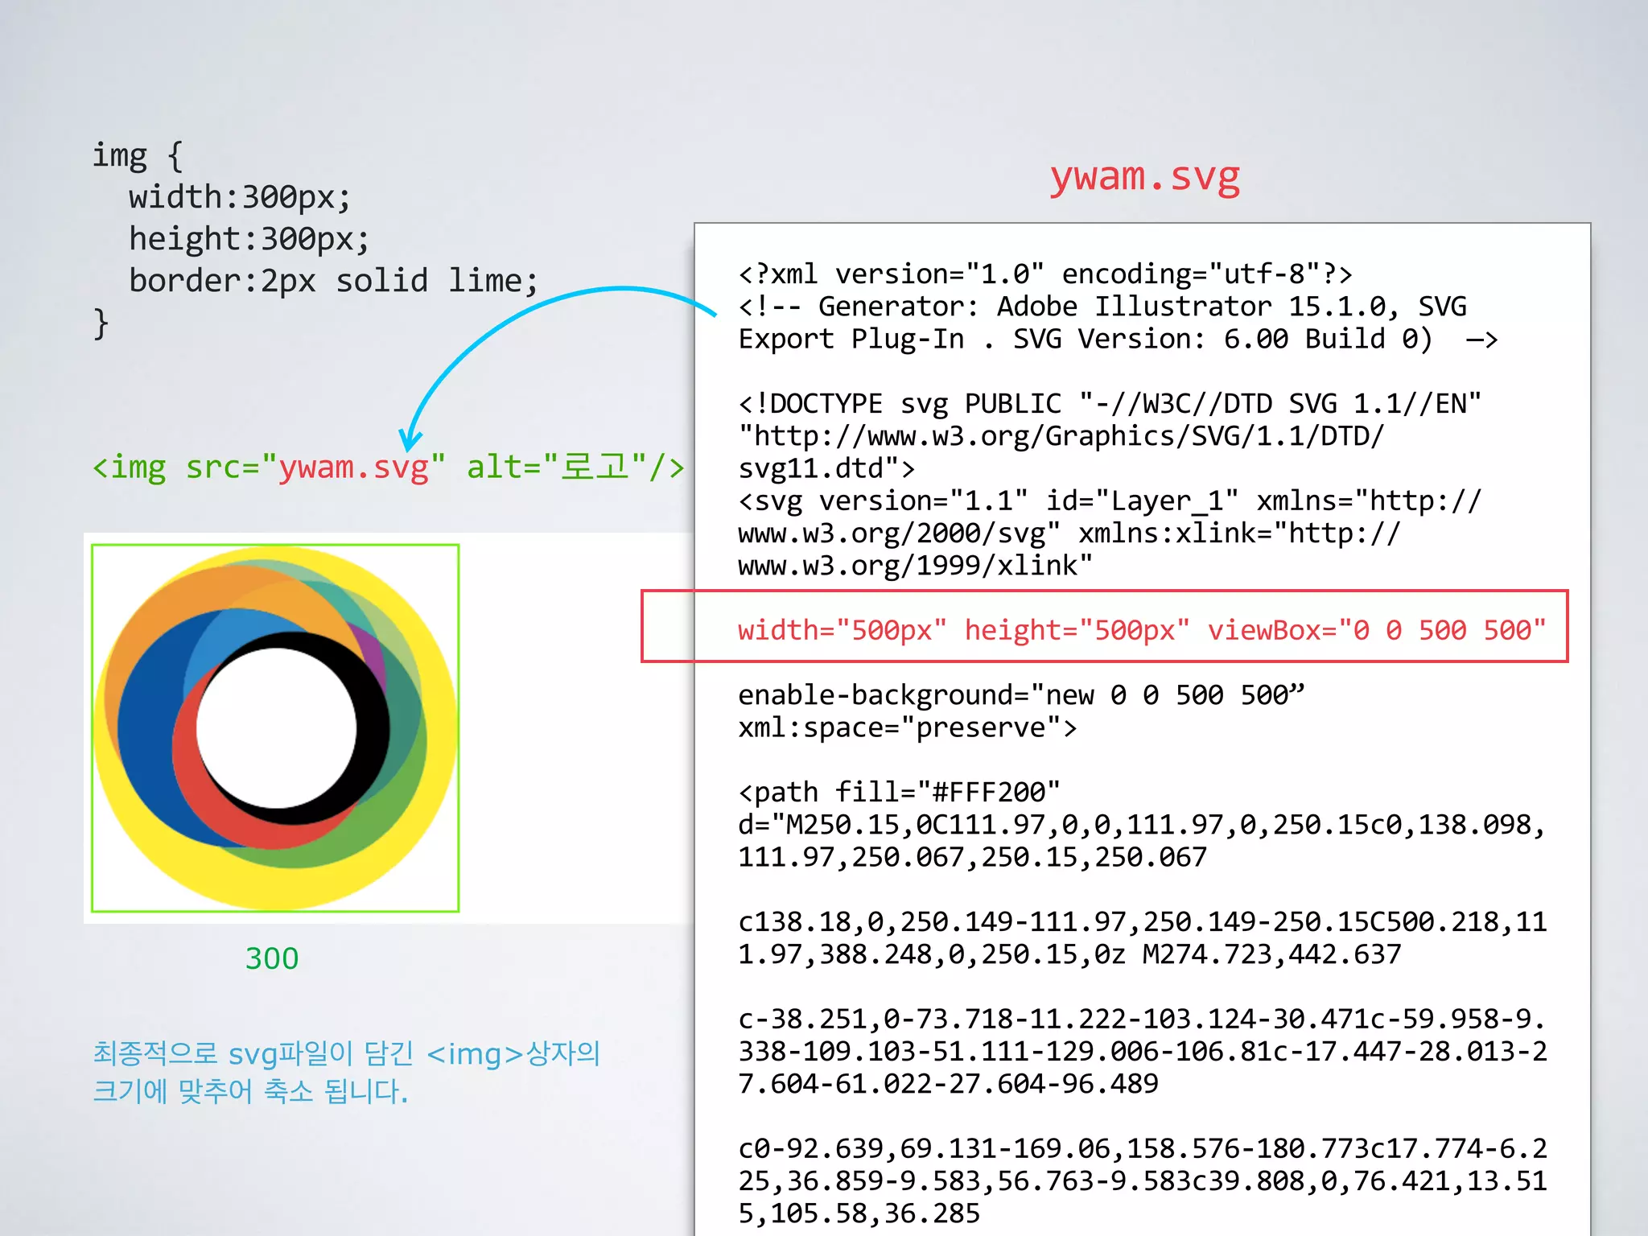Click path data line containing 'M274.723,442.637'
Screen dimensions: 1648x1236
(1069, 954)
